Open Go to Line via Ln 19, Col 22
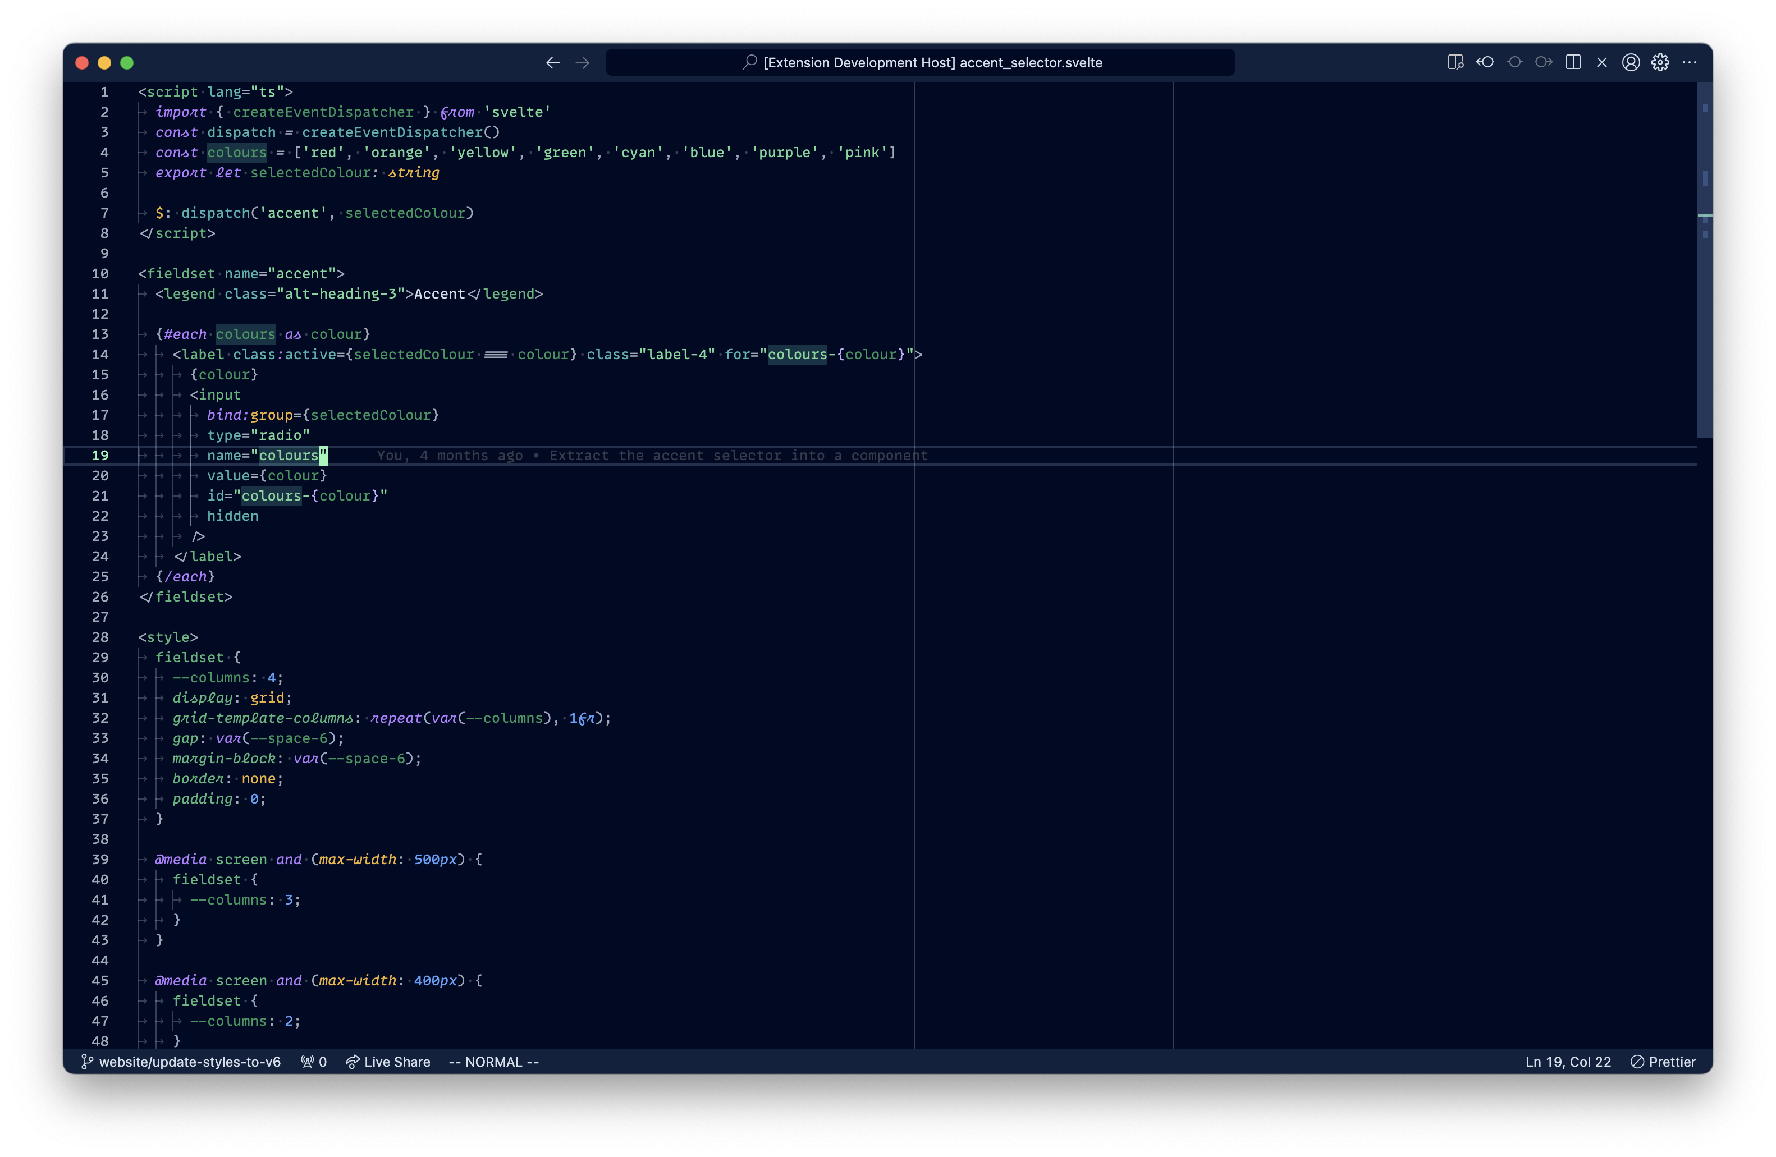This screenshot has height=1157, width=1776. 1568,1062
